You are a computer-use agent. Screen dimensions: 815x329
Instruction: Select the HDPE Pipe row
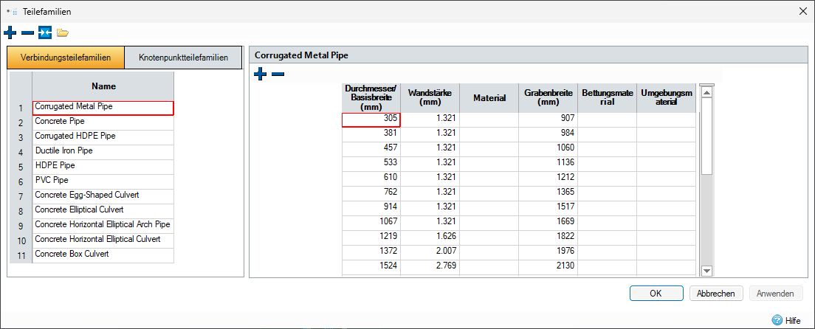(103, 167)
